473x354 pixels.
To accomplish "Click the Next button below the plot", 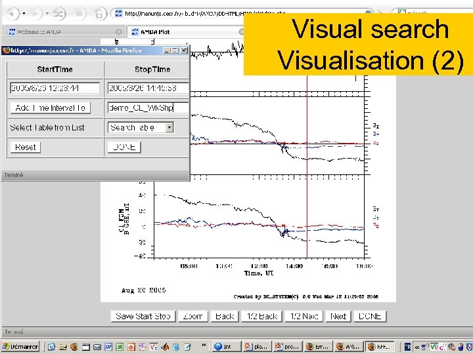I will tap(338, 316).
